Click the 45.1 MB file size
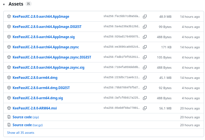 tap(165, 78)
